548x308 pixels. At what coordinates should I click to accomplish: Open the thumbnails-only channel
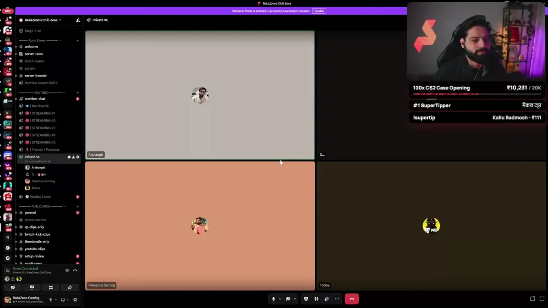tap(36, 242)
